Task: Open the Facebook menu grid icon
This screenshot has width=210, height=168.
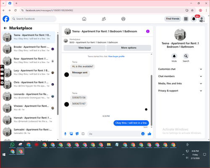Action: click(x=186, y=19)
